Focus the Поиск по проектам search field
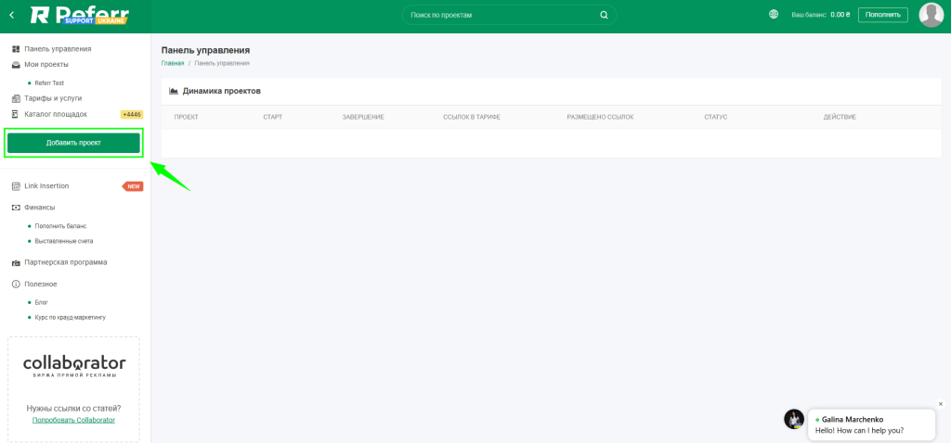 pyautogui.click(x=502, y=15)
